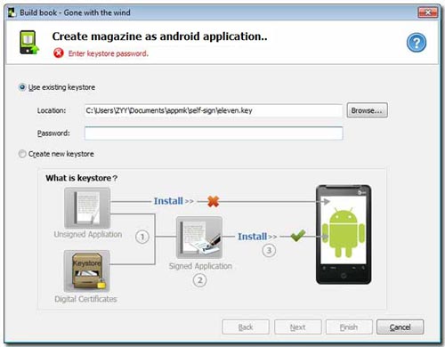Viewport: 445px width, 347px height.
Task: Select the Use existing keystore radio button
Action: click(x=22, y=87)
